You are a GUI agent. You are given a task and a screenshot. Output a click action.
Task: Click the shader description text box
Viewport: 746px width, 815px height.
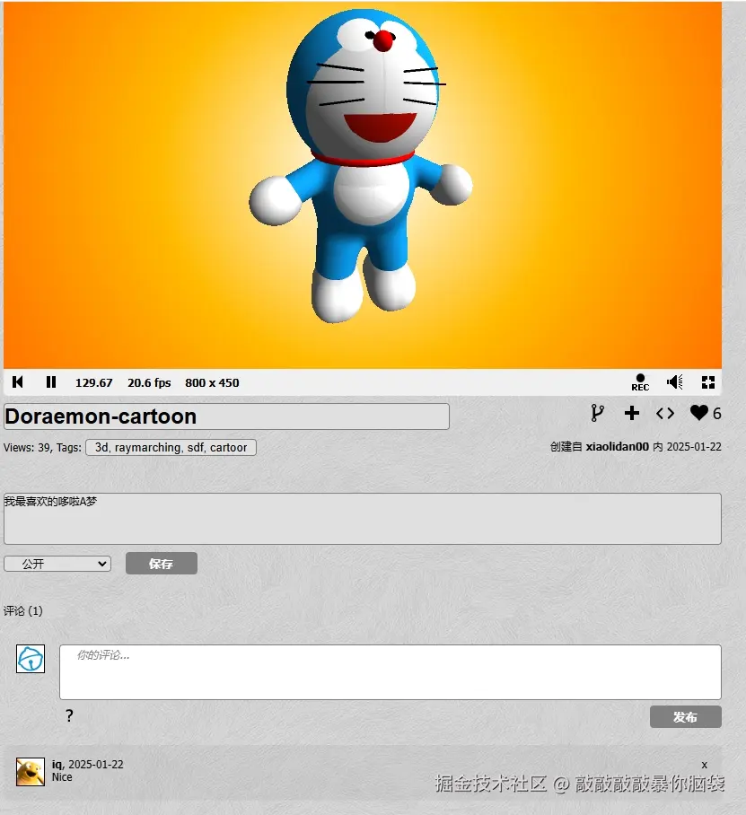(363, 519)
